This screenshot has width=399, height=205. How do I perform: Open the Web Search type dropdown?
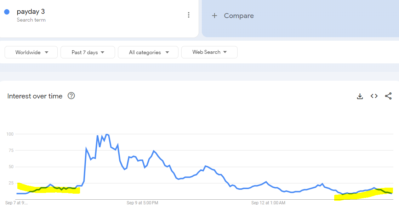tap(210, 52)
